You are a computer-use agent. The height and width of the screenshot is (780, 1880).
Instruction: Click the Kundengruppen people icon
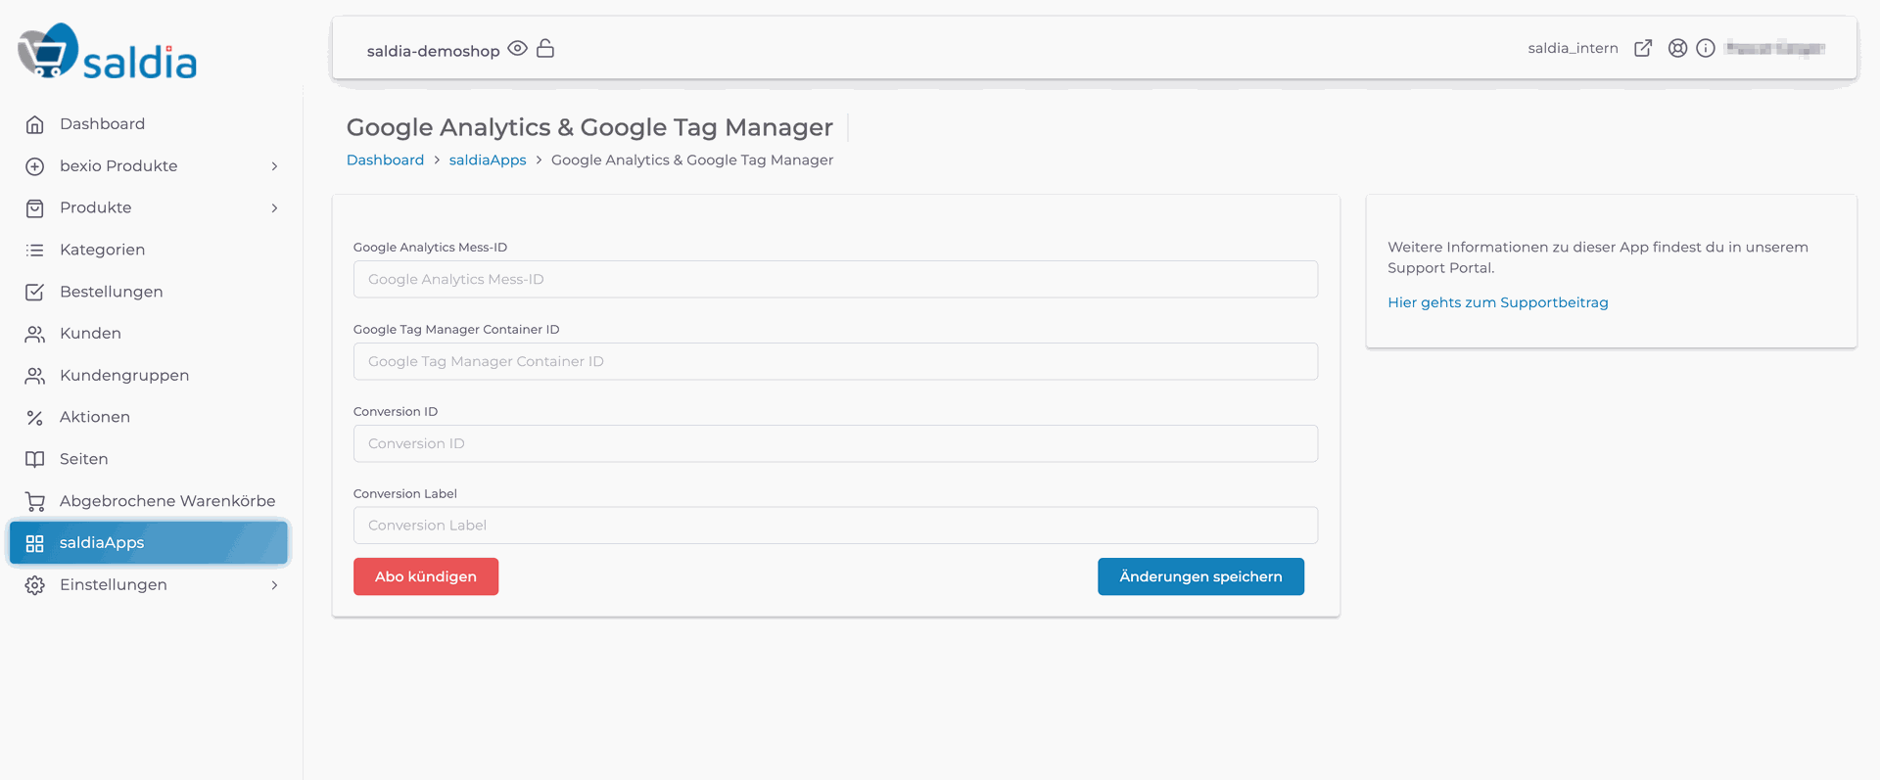click(35, 376)
